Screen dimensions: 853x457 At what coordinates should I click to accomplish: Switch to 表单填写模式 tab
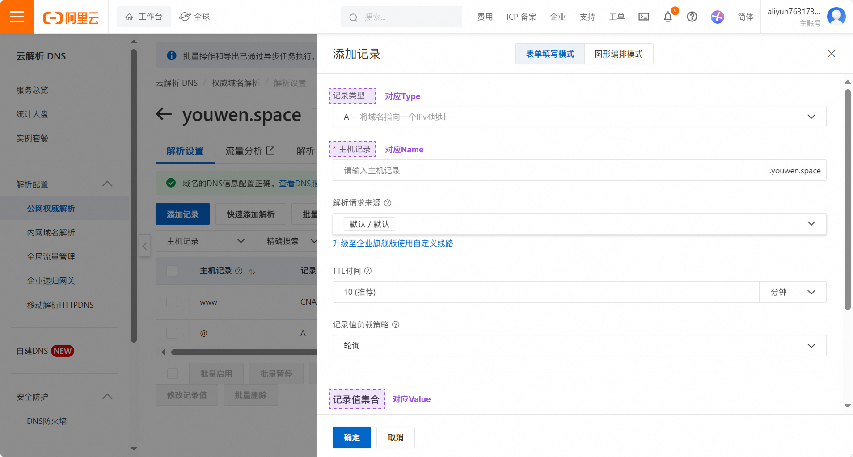(x=550, y=54)
